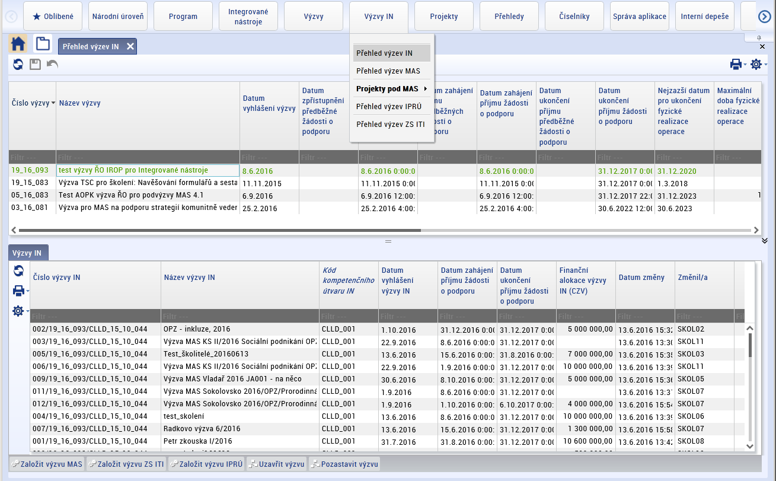Refresh the upper grid
Image resolution: width=776 pixels, height=481 pixels.
coord(18,64)
